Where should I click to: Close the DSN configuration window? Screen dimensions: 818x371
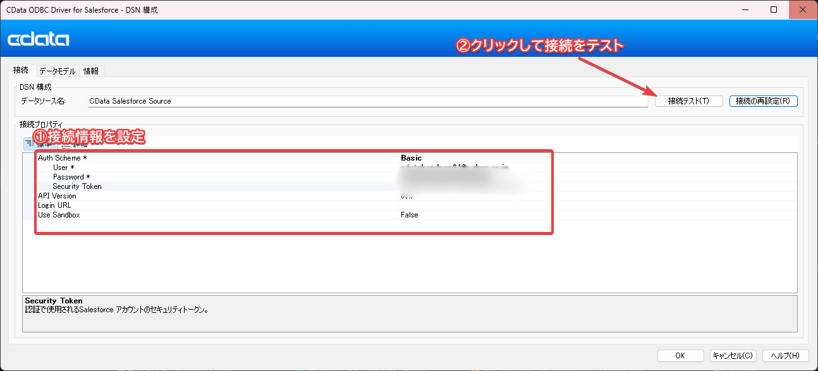(803, 9)
